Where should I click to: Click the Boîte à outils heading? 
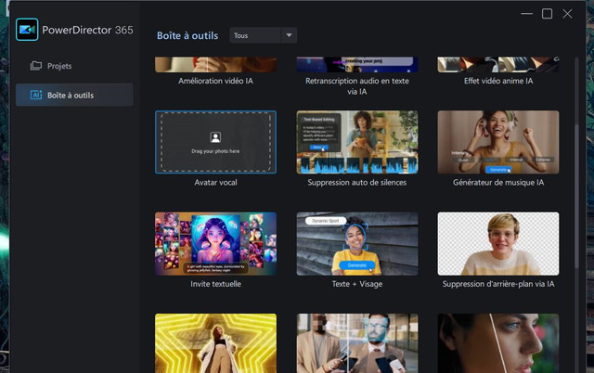(187, 35)
